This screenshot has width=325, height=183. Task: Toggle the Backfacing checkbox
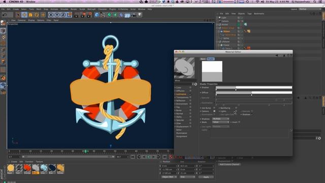tap(236, 108)
